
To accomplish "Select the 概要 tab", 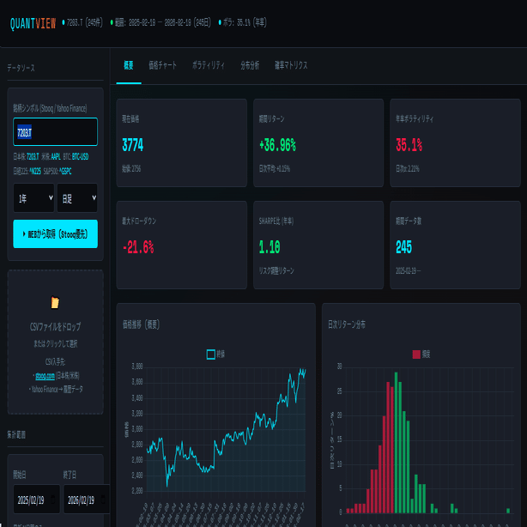I will click(x=129, y=65).
